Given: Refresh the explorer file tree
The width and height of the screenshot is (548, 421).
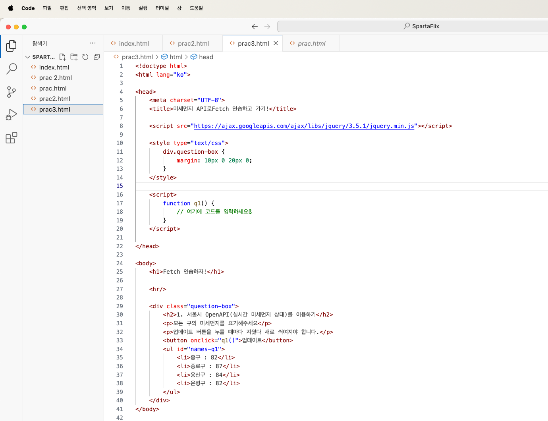Looking at the screenshot, I should [x=85, y=57].
